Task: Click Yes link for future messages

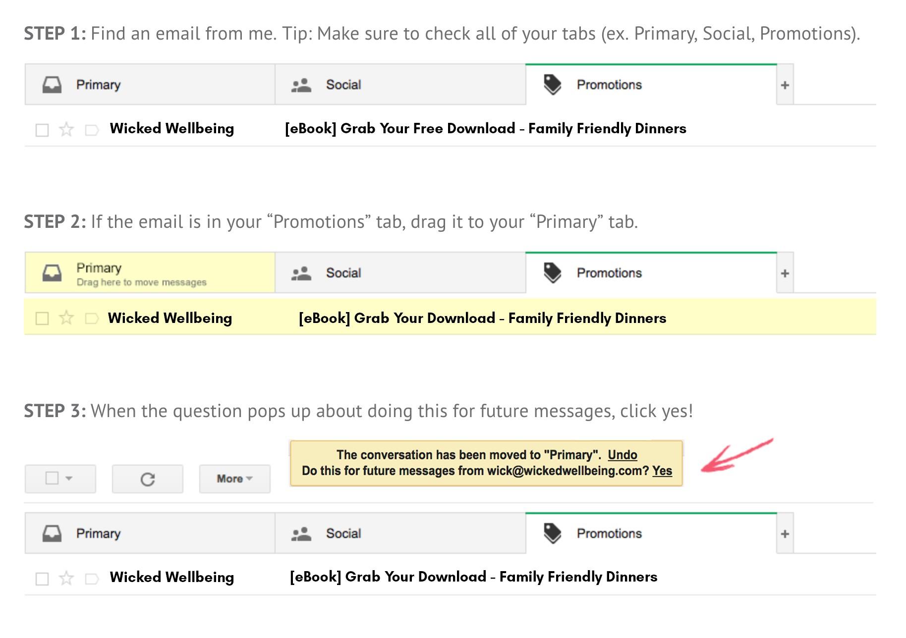Action: pos(662,471)
